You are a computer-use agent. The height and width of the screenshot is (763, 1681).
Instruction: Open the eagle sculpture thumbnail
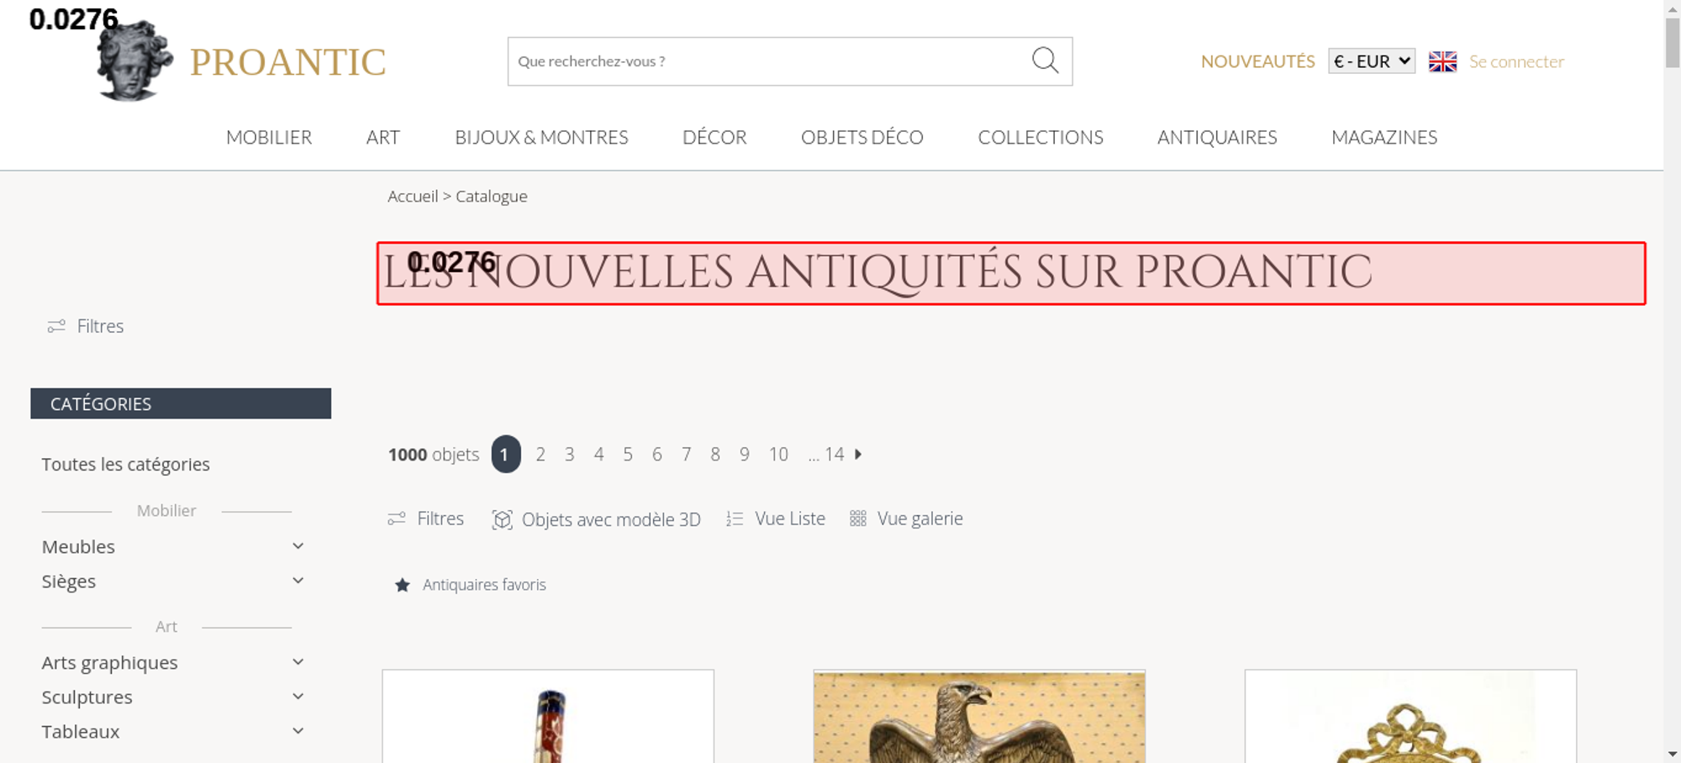(x=979, y=717)
